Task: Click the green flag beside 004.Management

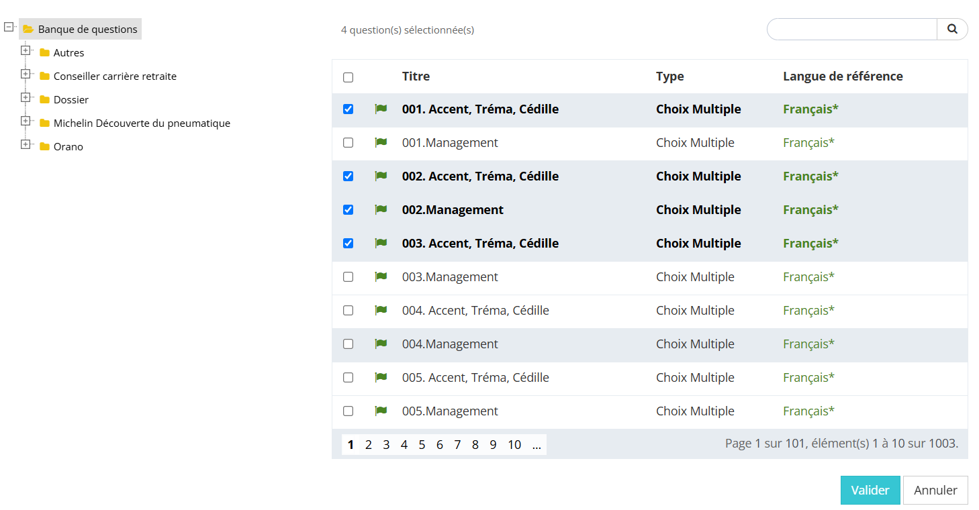Action: point(381,344)
